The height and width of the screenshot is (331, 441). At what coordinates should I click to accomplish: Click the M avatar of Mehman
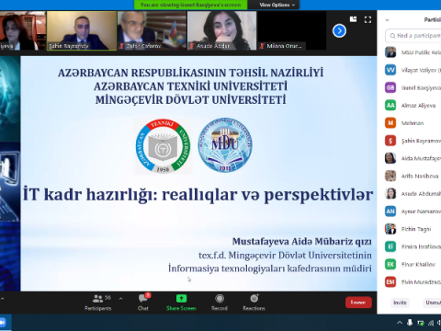tap(390, 123)
